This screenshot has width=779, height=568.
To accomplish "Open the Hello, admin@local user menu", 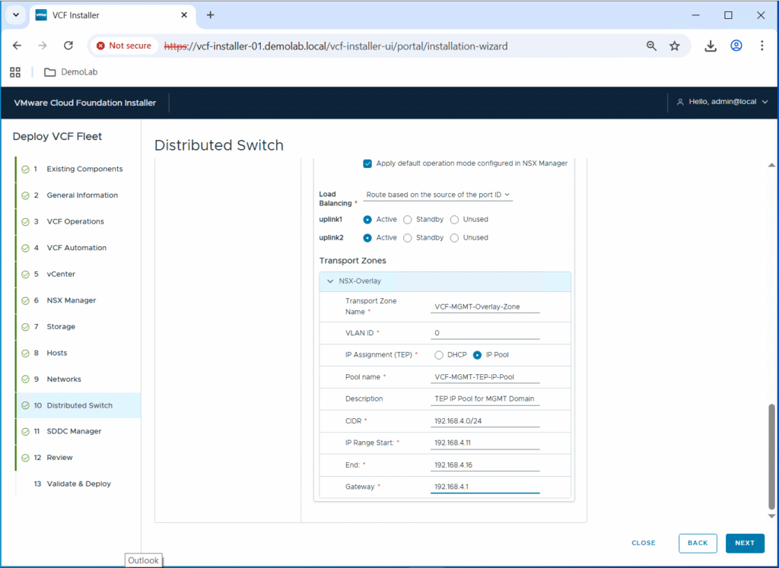I will pos(722,102).
